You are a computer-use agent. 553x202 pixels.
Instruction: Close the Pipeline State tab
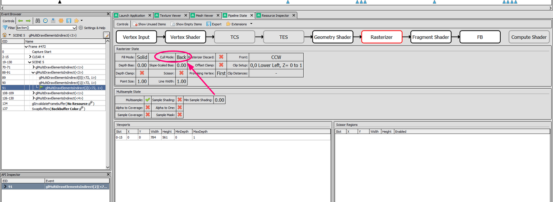[x=251, y=16]
